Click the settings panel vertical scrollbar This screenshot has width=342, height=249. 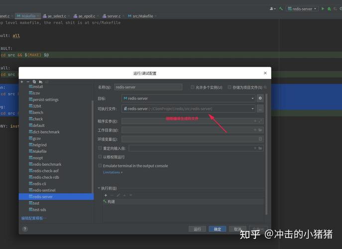[266, 154]
